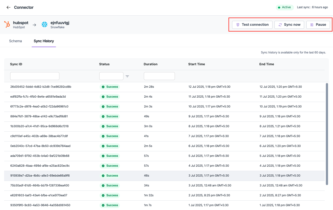Screen dimensions: 333x210
Task: Open the Status filter box
Action: coord(111,76)
